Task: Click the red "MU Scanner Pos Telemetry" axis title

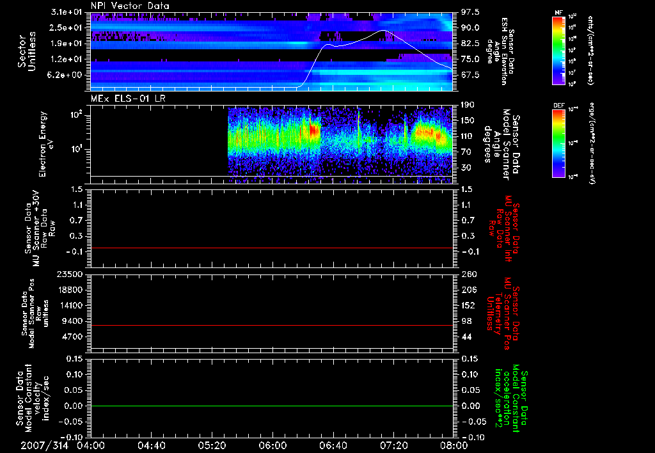Action: tap(503, 314)
